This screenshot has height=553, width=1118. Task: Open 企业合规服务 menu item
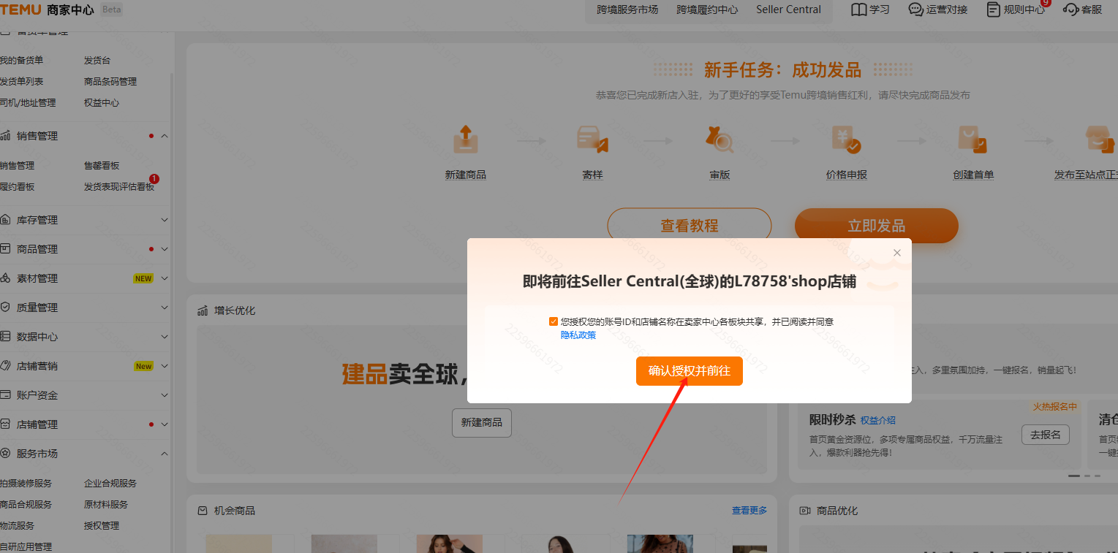click(x=110, y=484)
